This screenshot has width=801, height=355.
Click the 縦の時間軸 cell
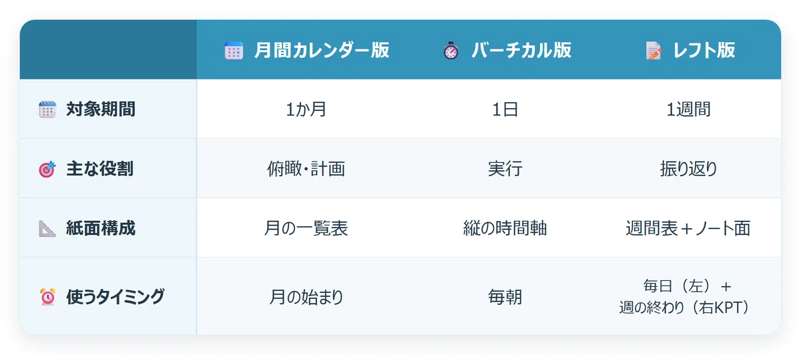[x=505, y=228]
